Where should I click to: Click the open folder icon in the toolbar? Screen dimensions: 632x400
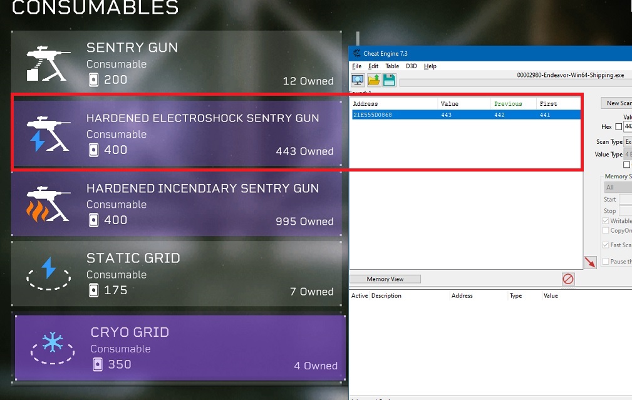pos(373,79)
